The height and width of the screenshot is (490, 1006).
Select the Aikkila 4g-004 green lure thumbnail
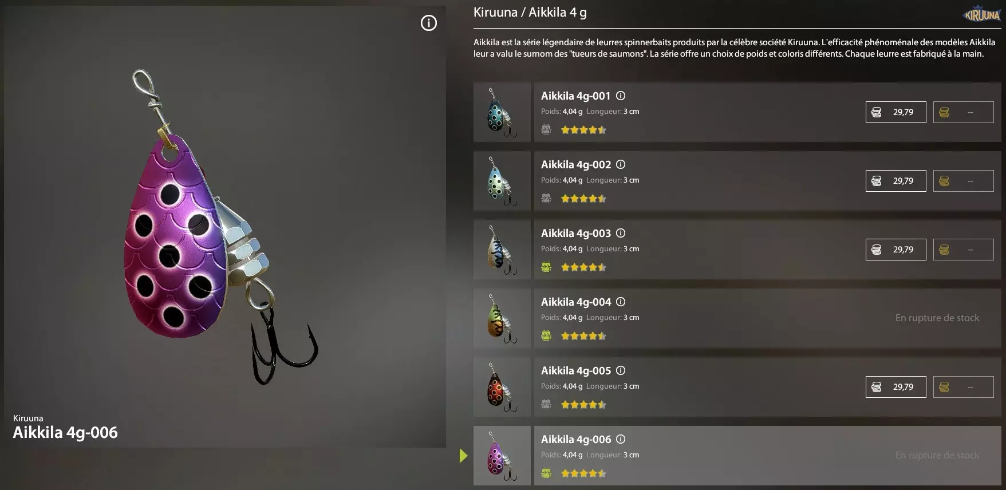tap(502, 318)
